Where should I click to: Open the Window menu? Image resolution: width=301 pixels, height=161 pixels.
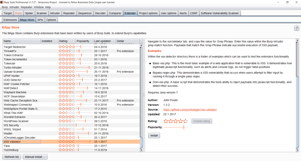pyautogui.click(x=39, y=7)
